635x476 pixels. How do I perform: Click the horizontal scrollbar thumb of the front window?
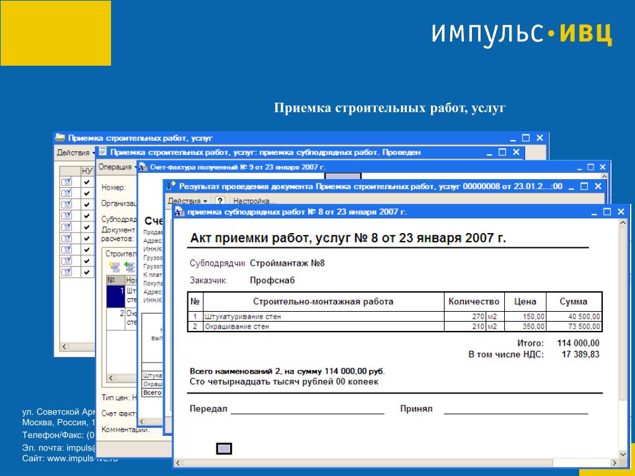point(368,462)
